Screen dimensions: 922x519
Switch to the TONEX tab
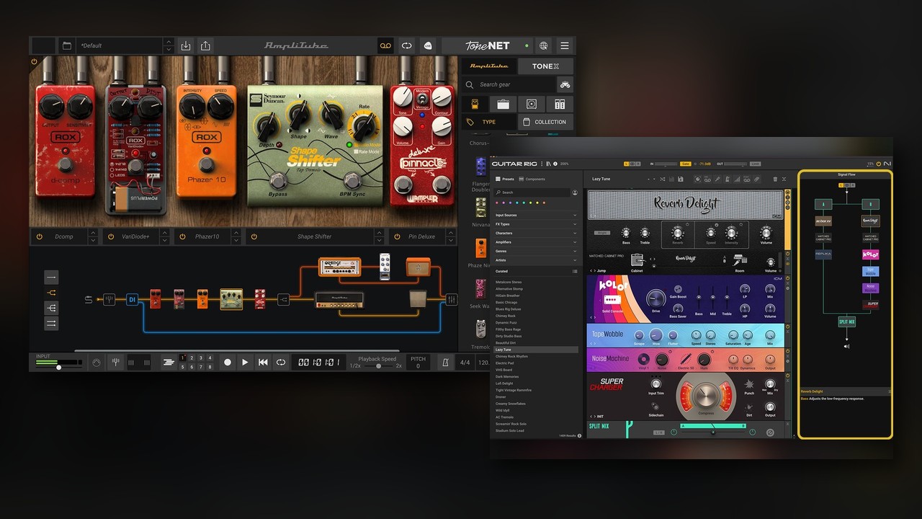click(545, 66)
